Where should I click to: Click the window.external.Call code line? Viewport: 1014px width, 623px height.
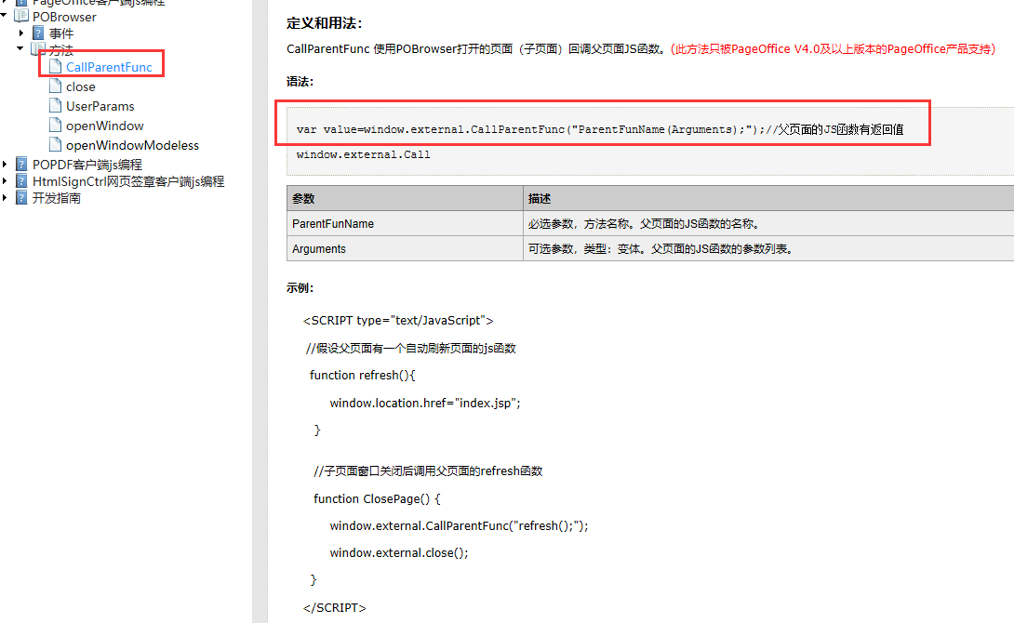[364, 154]
